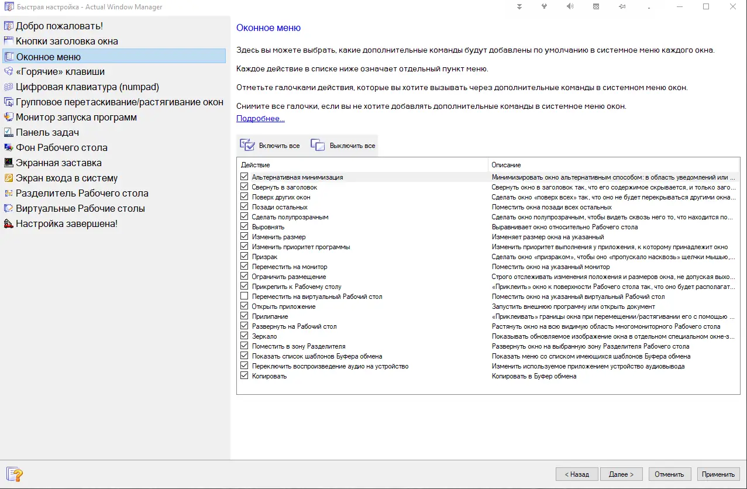Screen dimensions: 747x489
Task: Sort by the «Действие» column header
Action: pyautogui.click(x=362, y=165)
